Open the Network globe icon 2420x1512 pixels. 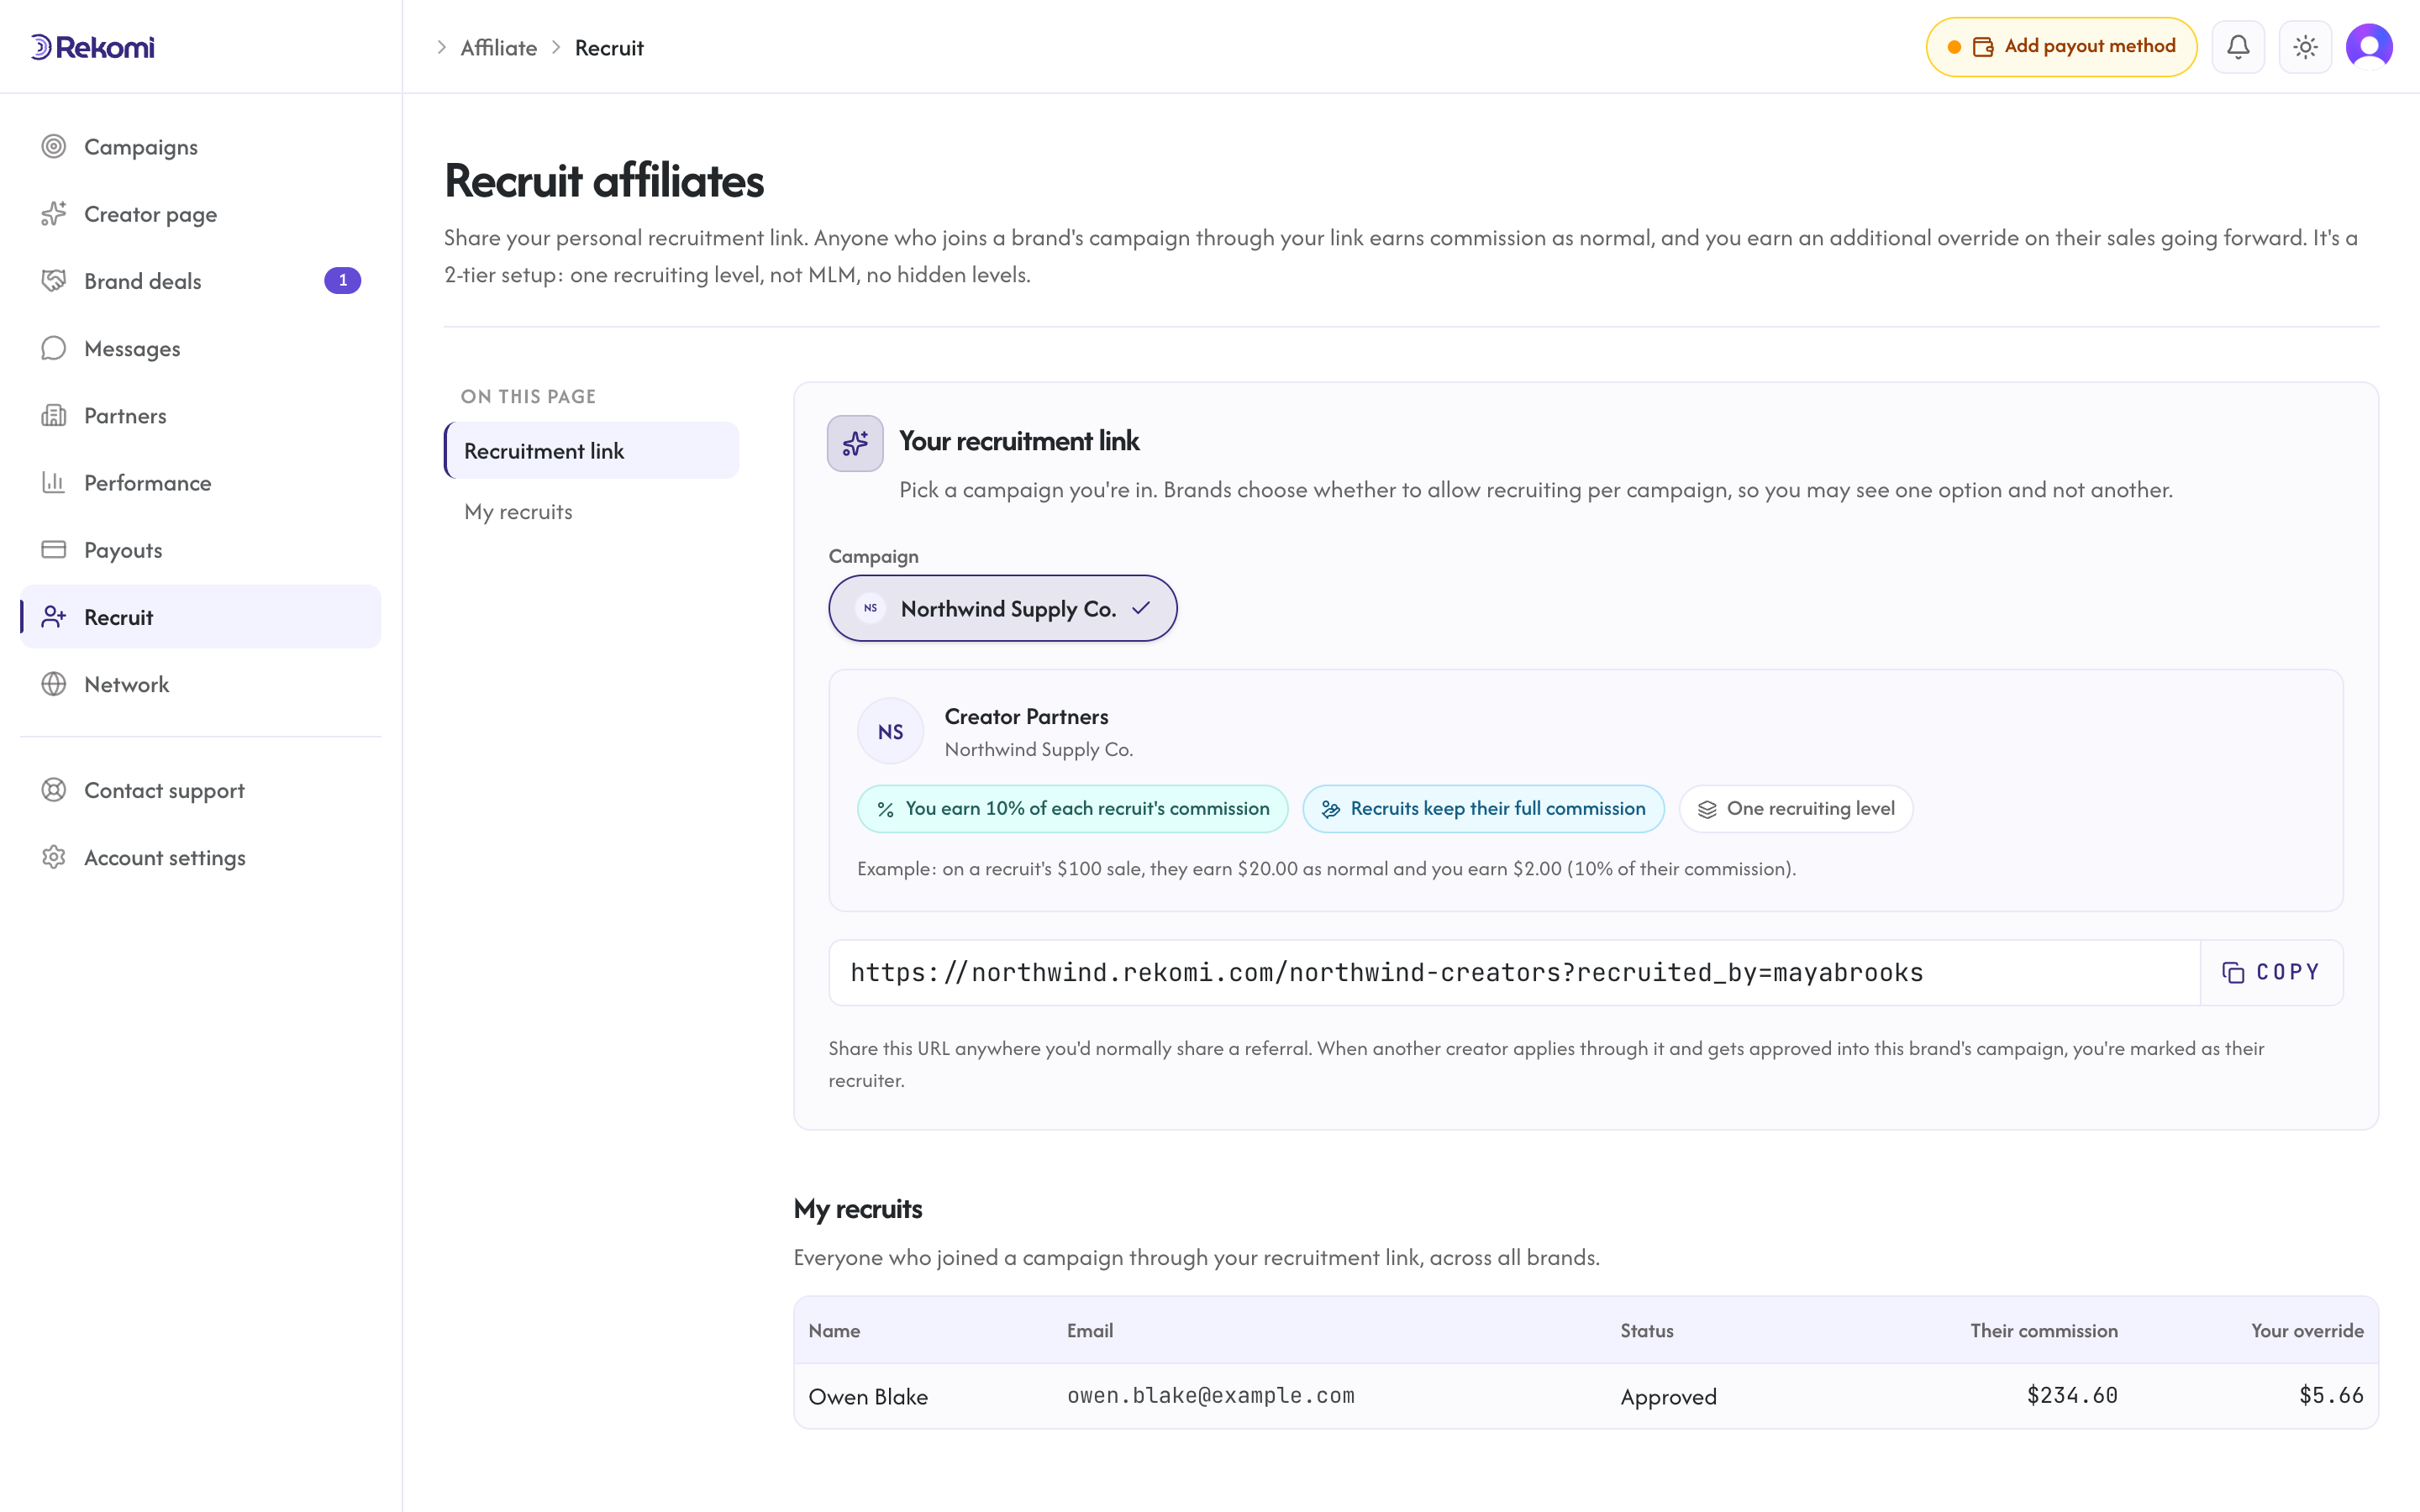click(54, 684)
